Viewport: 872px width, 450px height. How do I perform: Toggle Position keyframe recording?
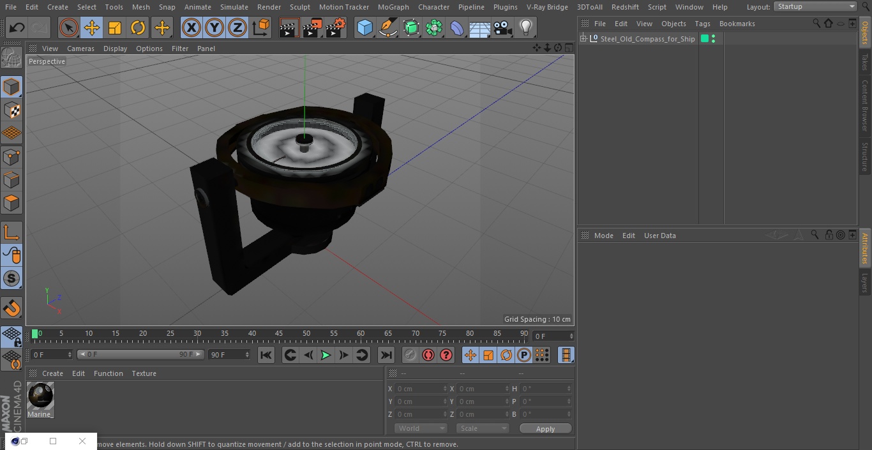click(x=470, y=355)
